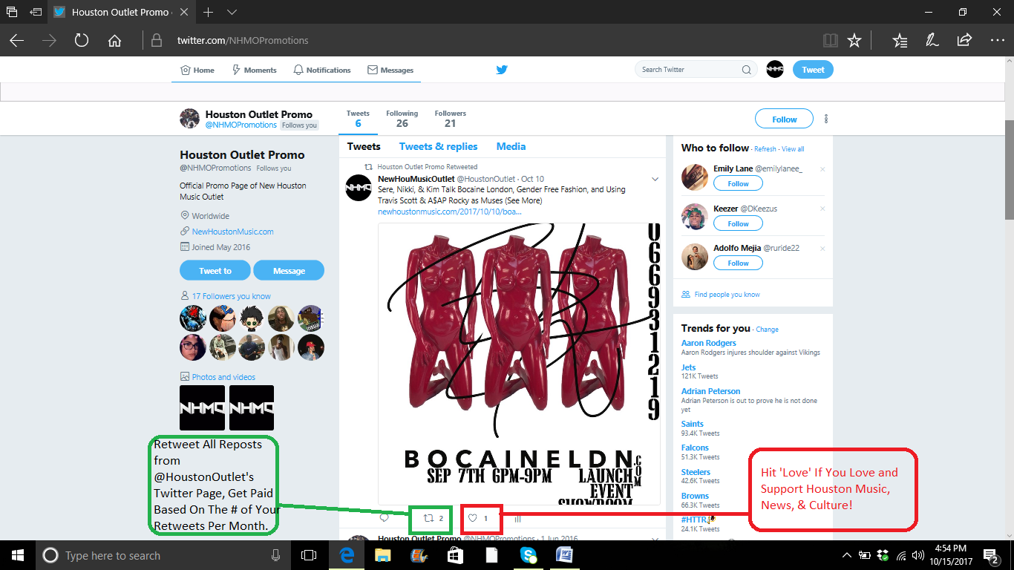The height and width of the screenshot is (570, 1014).
Task: Open Edge web notes pen icon
Action: (931, 40)
